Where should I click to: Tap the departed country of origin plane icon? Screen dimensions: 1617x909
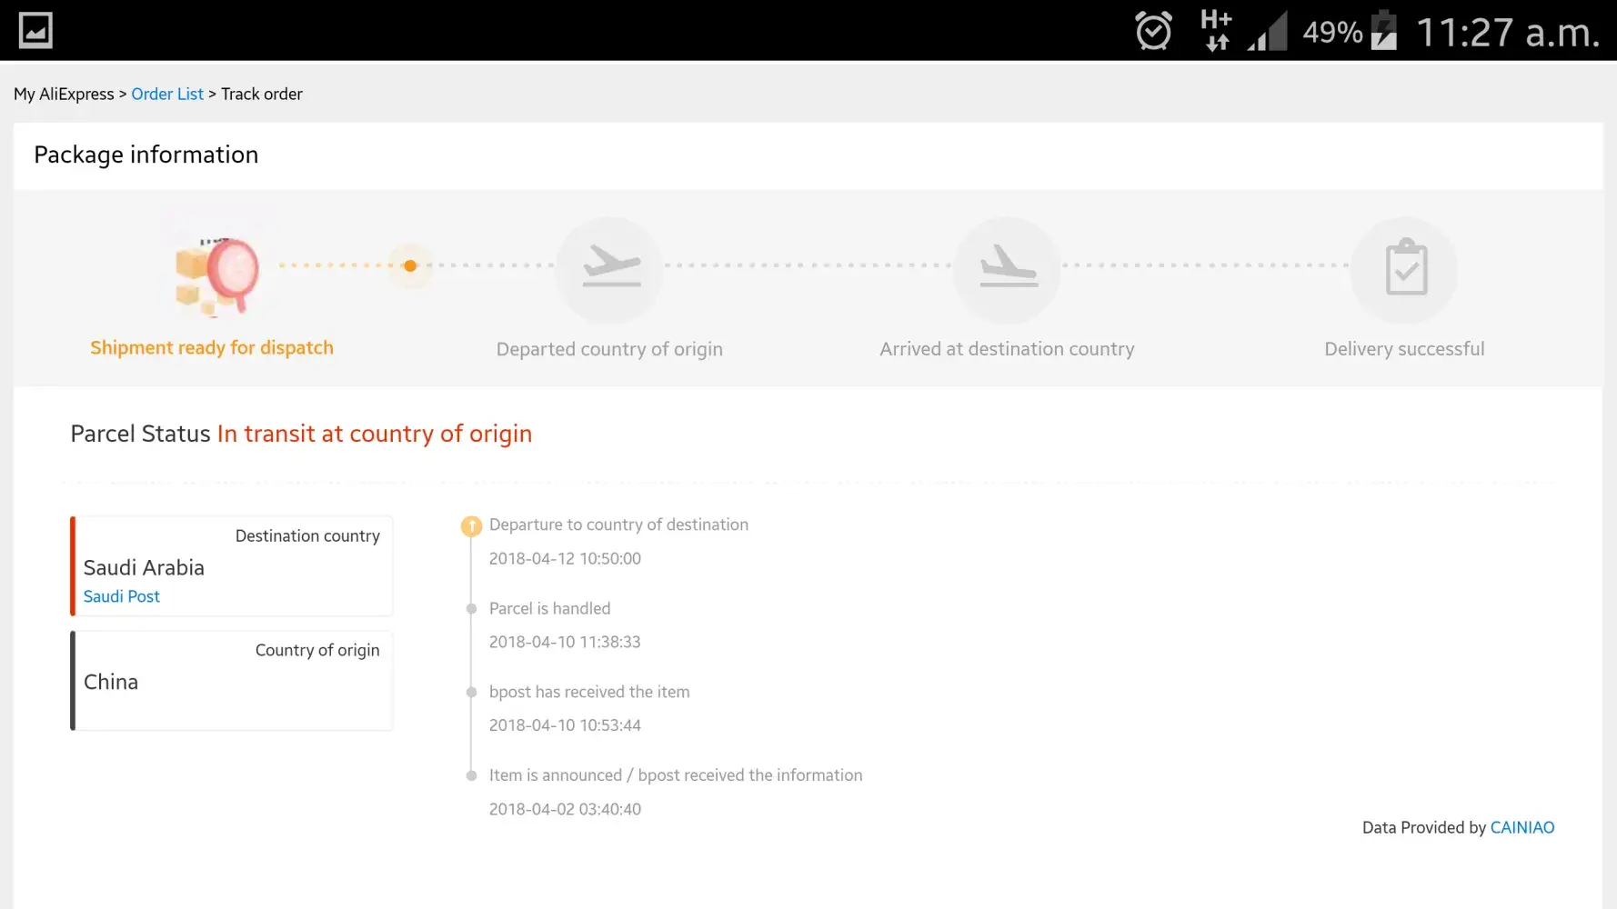[610, 270]
